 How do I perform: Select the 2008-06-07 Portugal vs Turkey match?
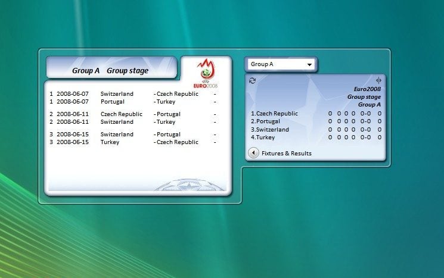(132, 102)
